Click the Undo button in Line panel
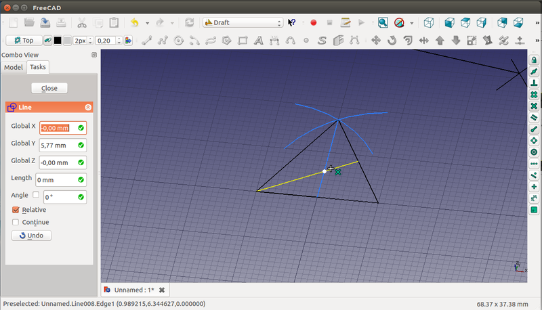The height and width of the screenshot is (310, 542). pos(31,236)
